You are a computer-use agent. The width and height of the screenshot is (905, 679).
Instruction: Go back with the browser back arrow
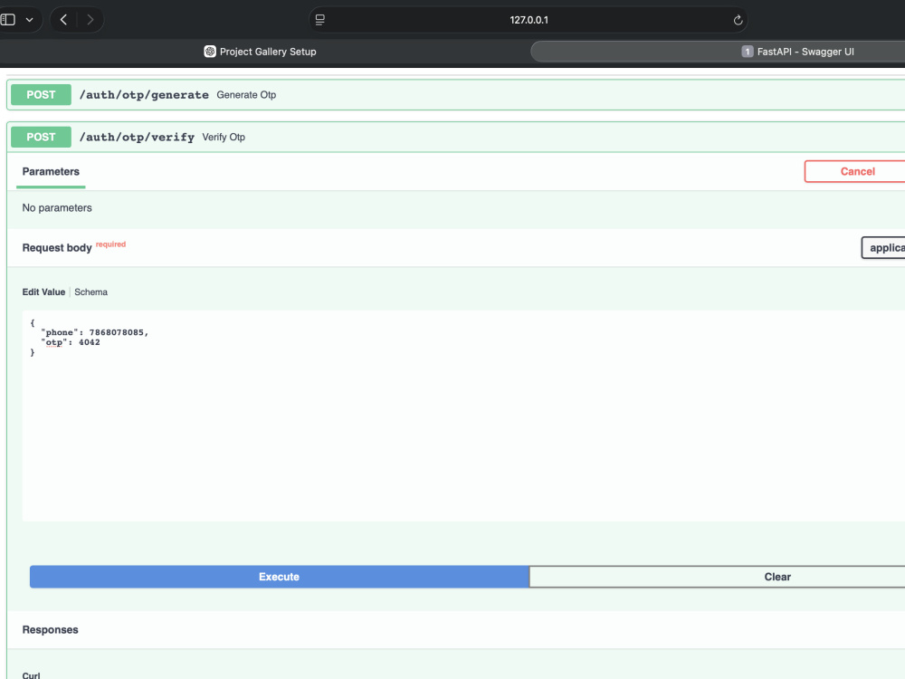pyautogui.click(x=63, y=20)
